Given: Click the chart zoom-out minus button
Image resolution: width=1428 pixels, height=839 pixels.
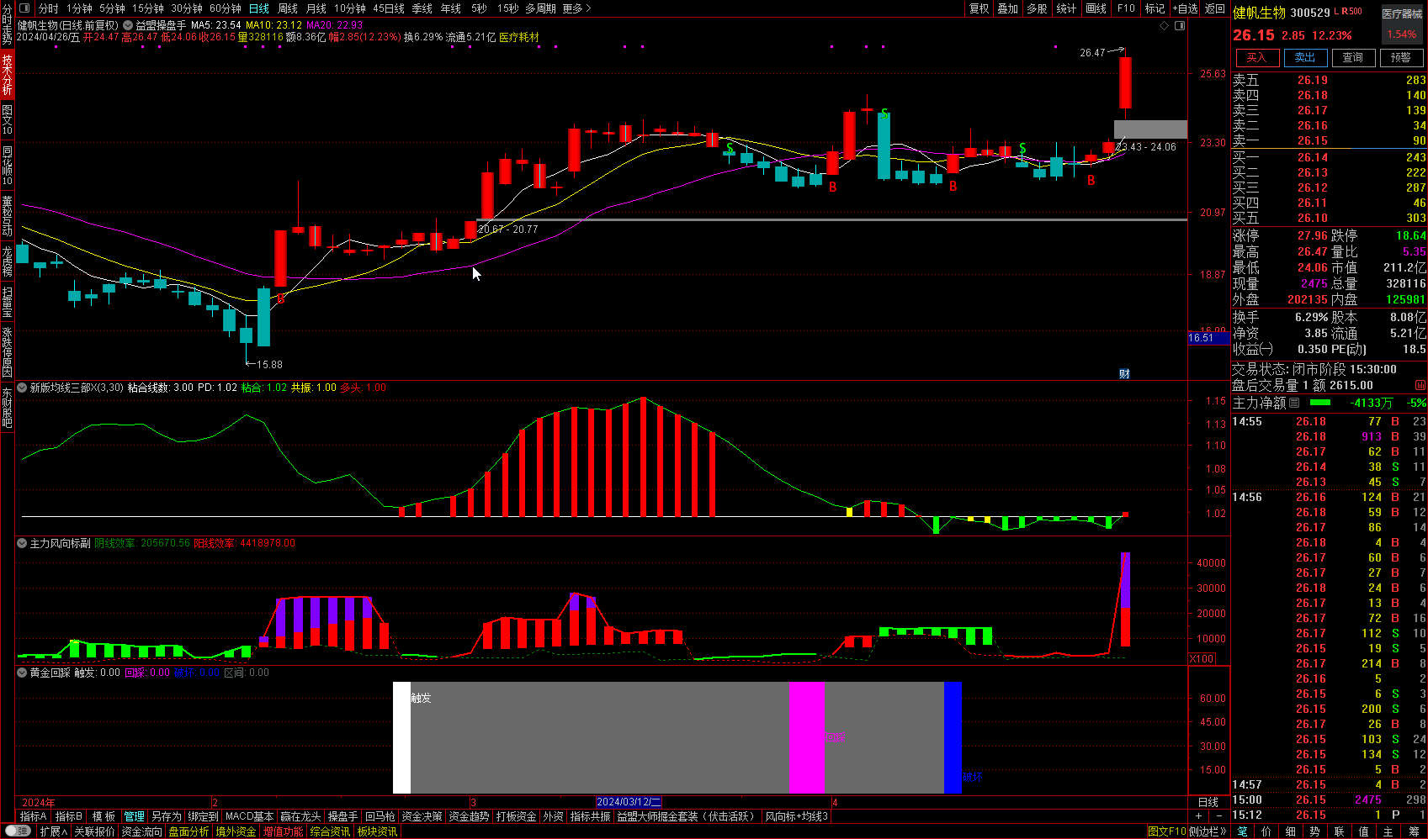Looking at the screenshot, I should [1218, 816].
